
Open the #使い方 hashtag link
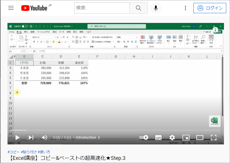tap(44, 152)
